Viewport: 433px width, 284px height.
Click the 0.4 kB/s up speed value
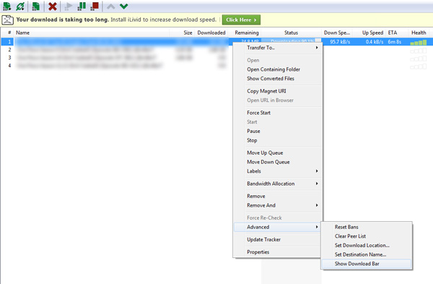(x=374, y=42)
